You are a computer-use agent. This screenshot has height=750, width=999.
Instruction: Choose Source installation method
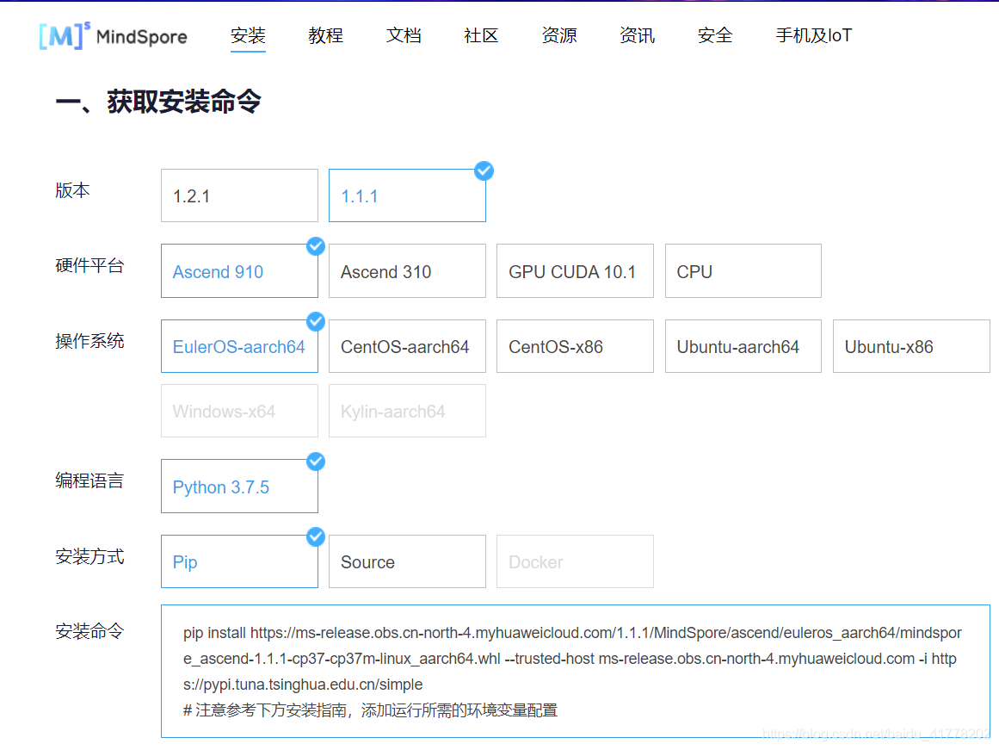point(407,561)
